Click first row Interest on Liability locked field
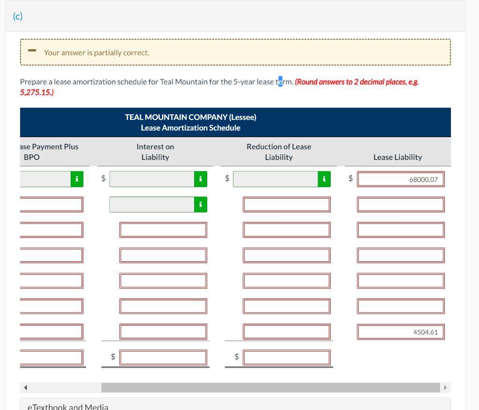This screenshot has width=479, height=410. [x=152, y=179]
